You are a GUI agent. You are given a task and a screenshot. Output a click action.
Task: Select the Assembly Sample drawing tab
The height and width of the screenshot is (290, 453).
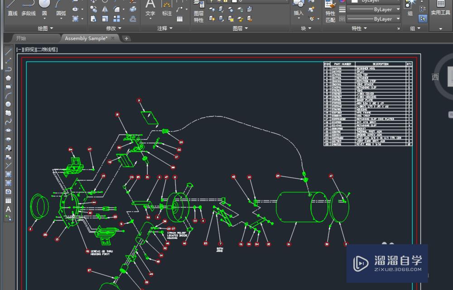(86, 39)
